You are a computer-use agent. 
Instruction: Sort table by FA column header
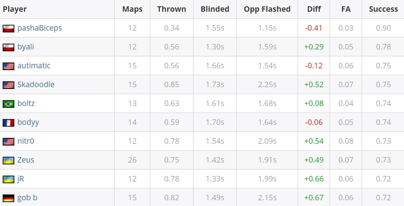pos(346,9)
